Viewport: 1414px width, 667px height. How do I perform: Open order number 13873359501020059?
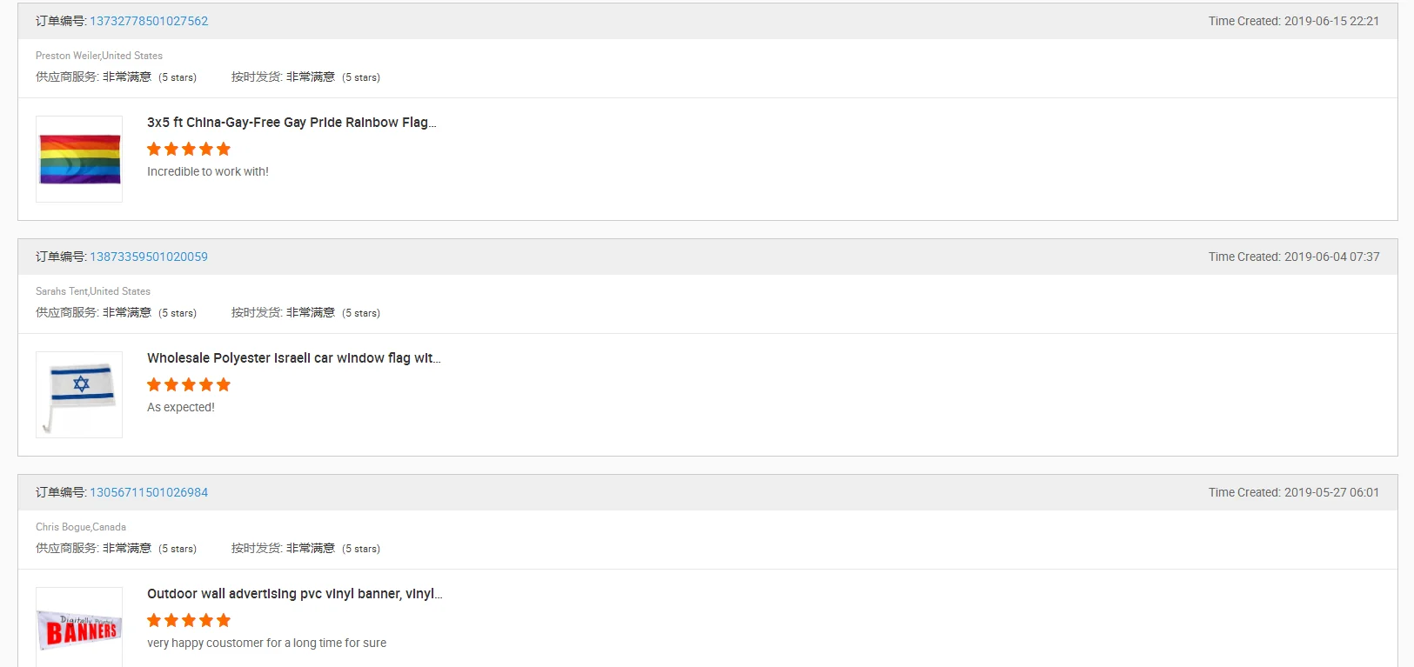tap(149, 257)
